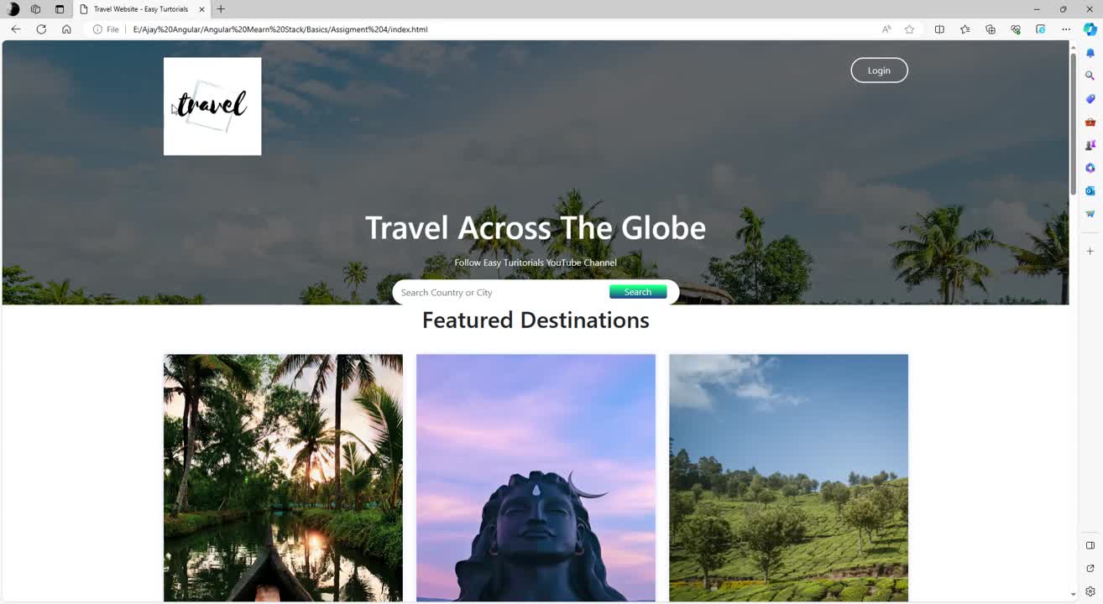
Task: Open the Settings and more menu
Action: (1066, 29)
